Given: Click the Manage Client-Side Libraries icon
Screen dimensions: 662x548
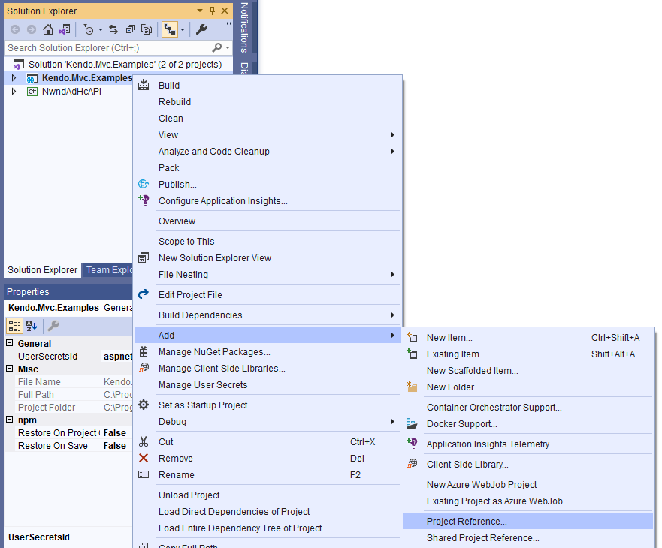Looking at the screenshot, I should pos(144,368).
